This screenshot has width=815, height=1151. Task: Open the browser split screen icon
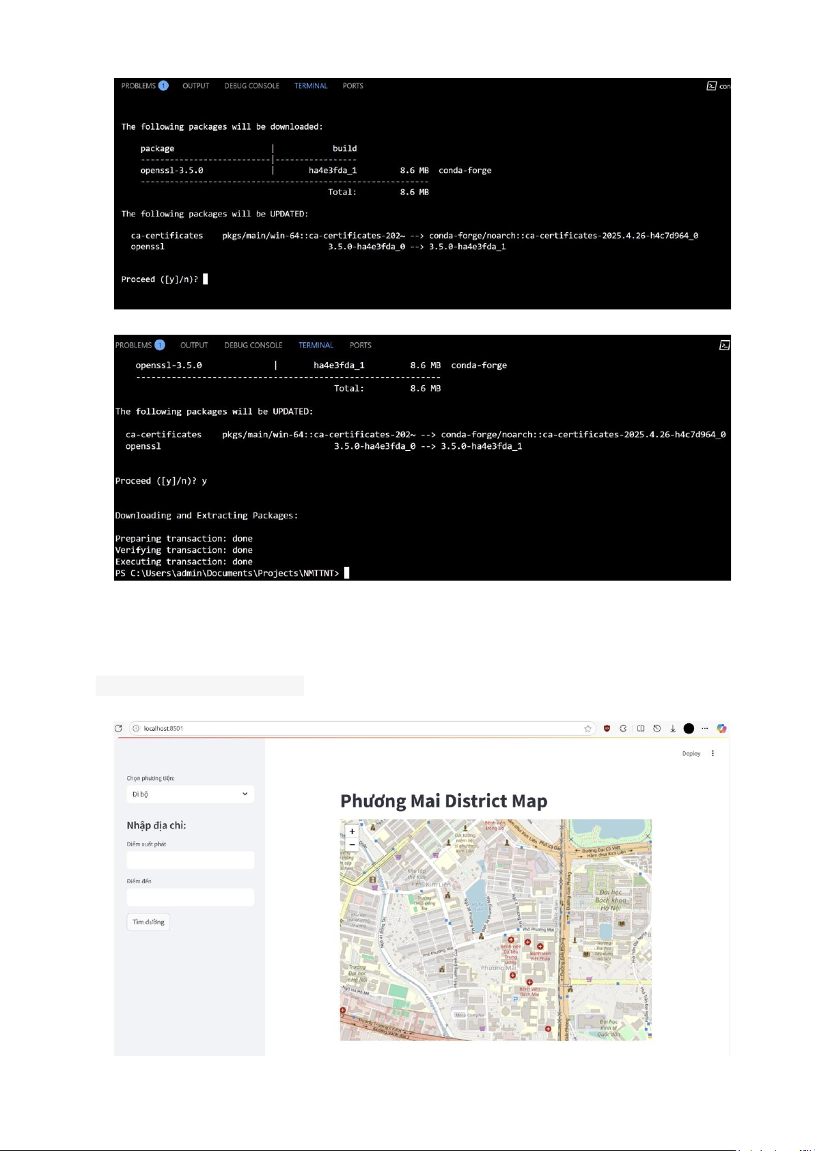point(641,729)
